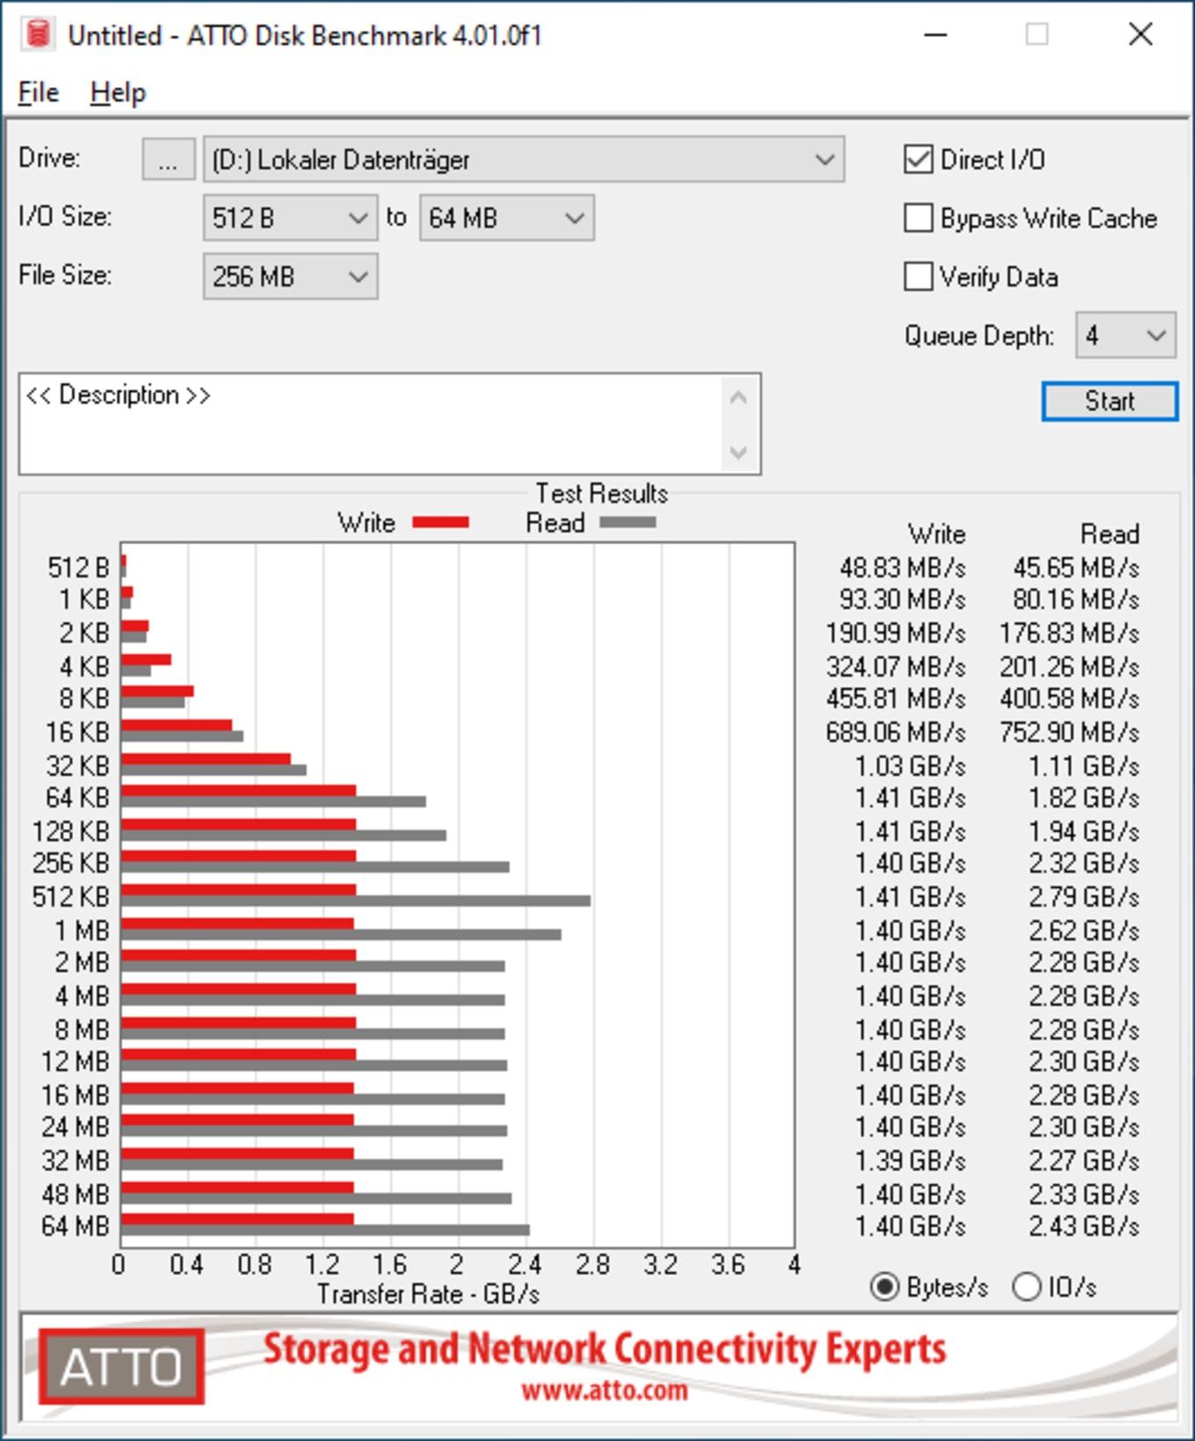Click the Transfer Rate - GB/s axis label
The width and height of the screenshot is (1195, 1441).
[x=428, y=1294]
